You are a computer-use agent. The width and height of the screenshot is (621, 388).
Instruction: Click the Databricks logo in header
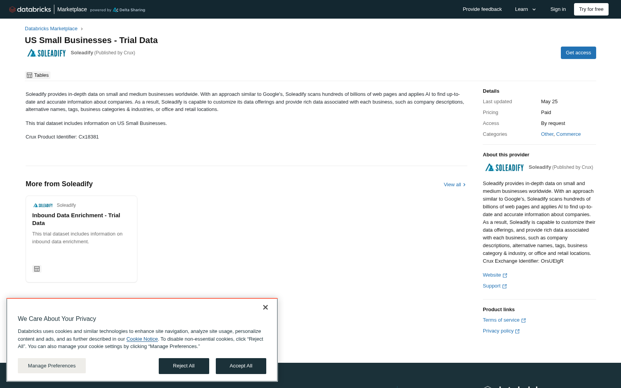(30, 9)
